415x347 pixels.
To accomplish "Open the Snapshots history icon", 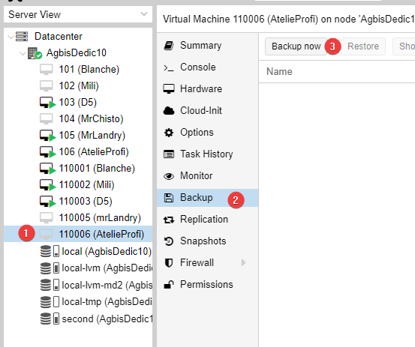I will [169, 241].
